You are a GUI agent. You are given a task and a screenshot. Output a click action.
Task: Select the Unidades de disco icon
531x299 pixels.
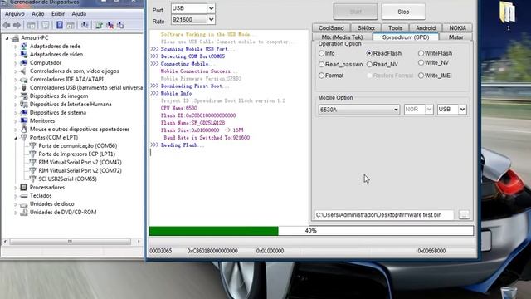(24, 204)
